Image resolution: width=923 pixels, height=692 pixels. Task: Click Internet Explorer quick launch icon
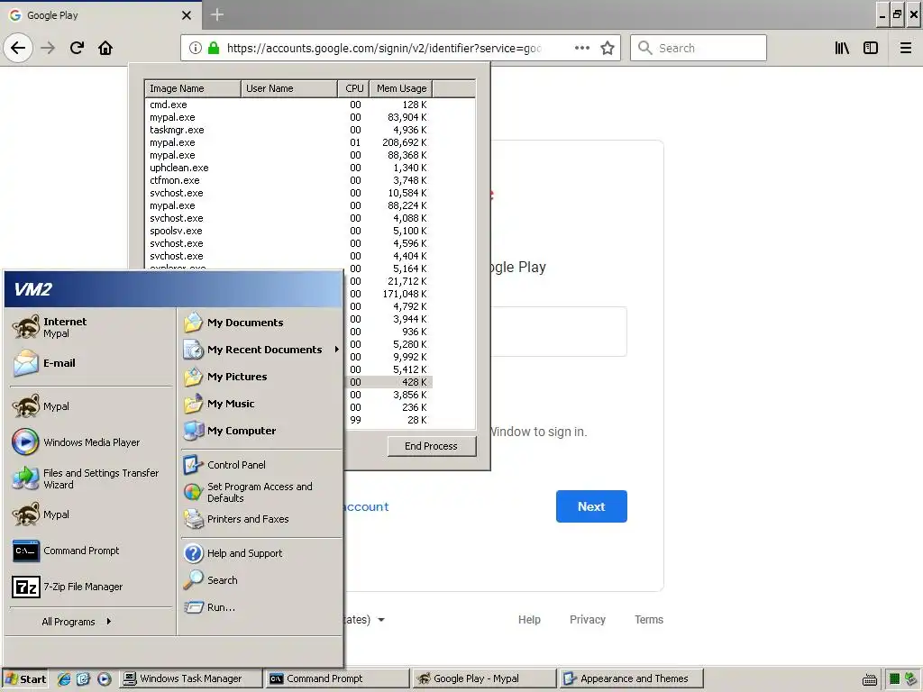tap(64, 679)
